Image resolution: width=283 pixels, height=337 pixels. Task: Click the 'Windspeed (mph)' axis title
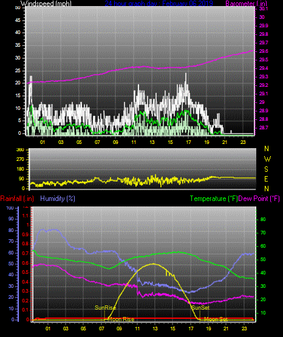(46, 4)
